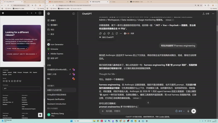The height and width of the screenshot is (123, 218).
Task: Click the ChatGPT logo in sidebar
Action: point(49,14)
